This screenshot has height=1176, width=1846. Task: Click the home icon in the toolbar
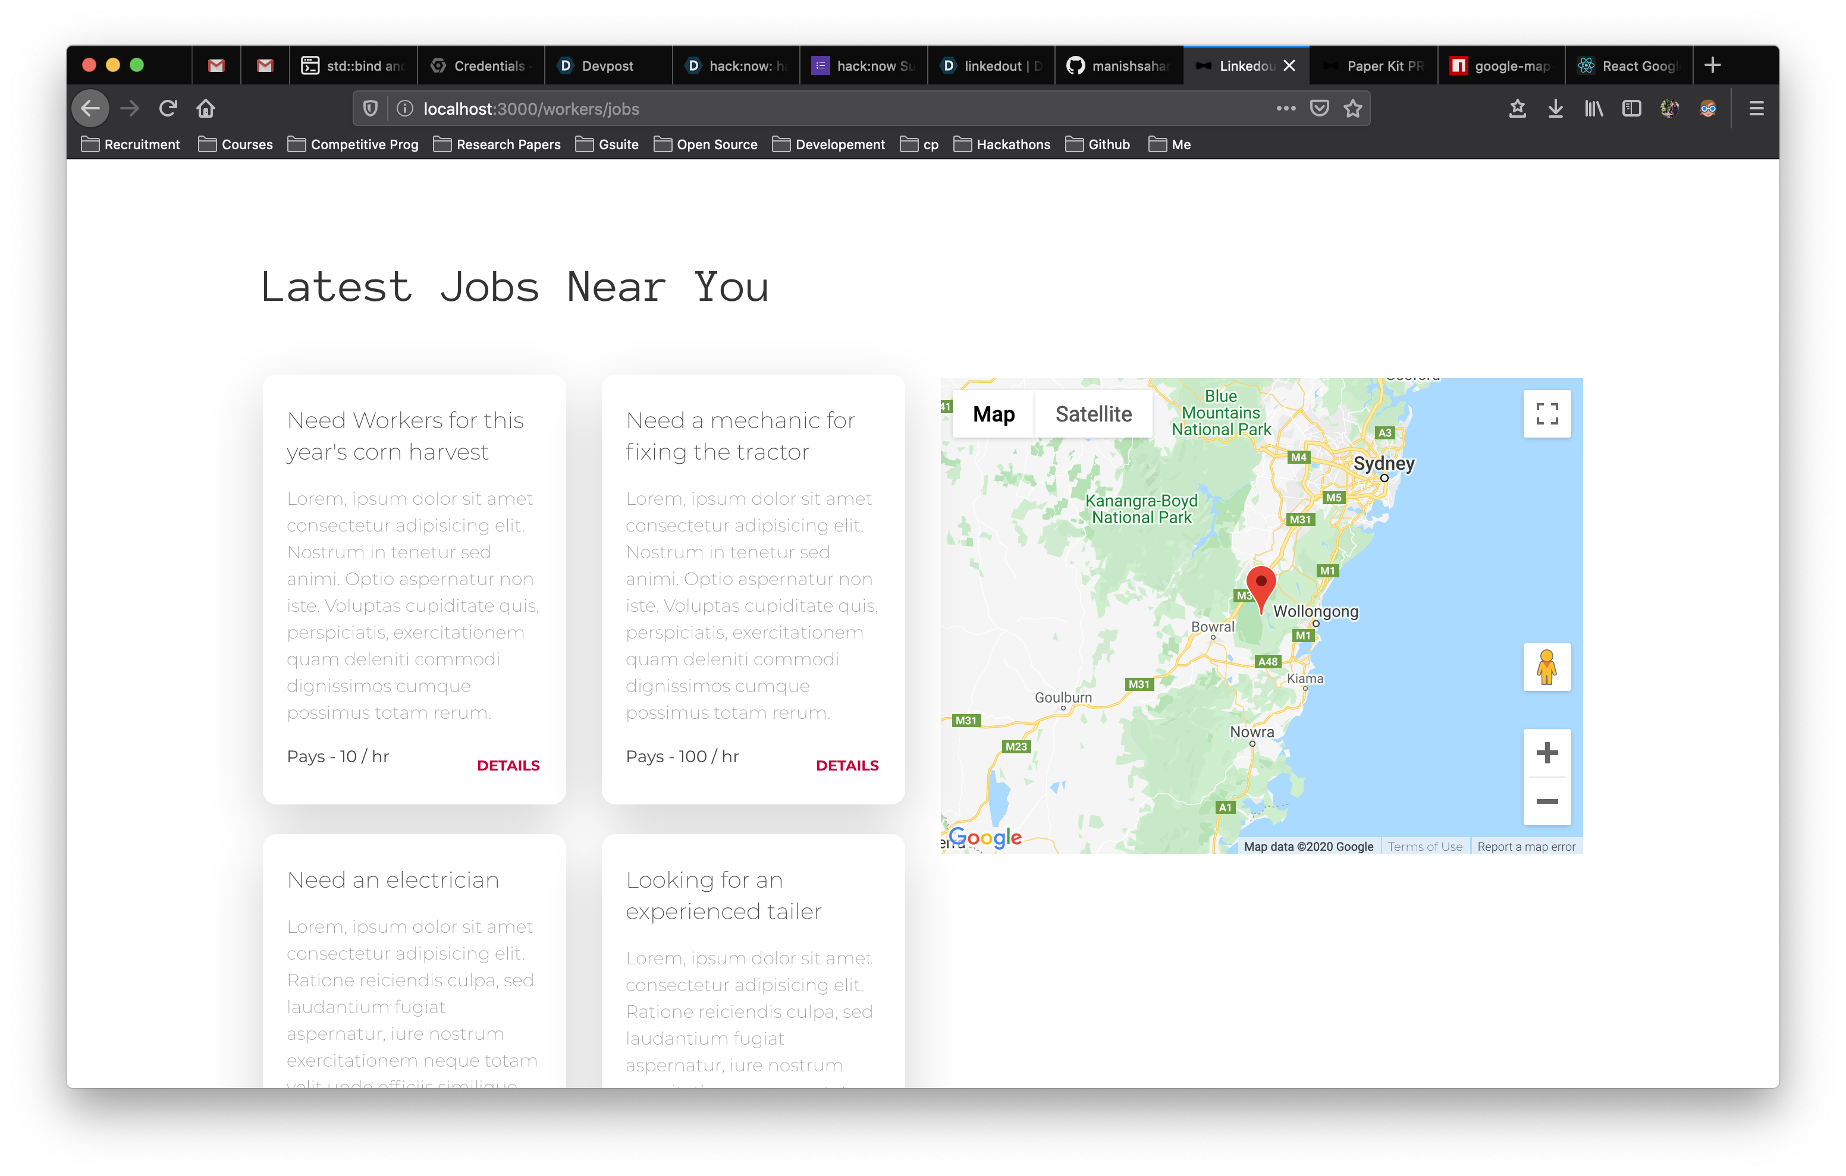[x=205, y=108]
